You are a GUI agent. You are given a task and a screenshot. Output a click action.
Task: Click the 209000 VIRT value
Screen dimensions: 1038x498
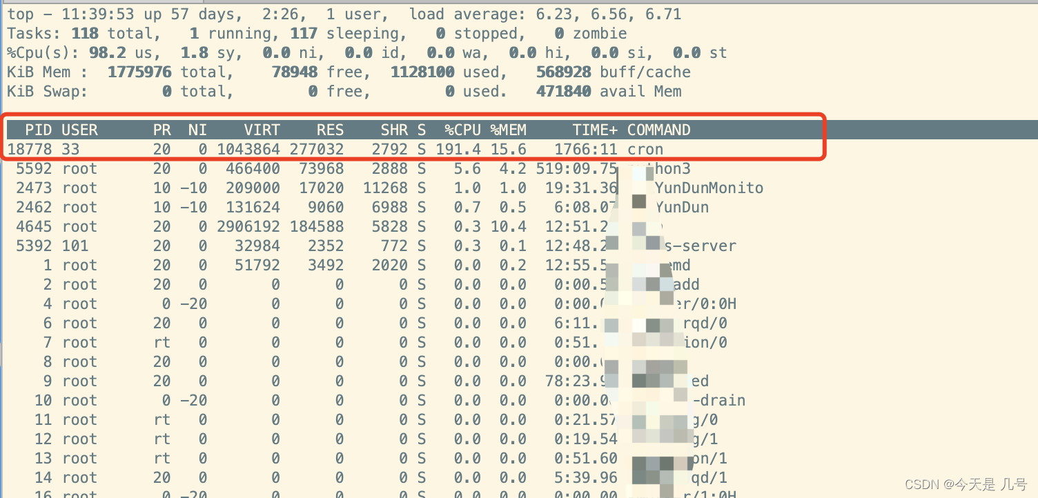click(x=253, y=188)
